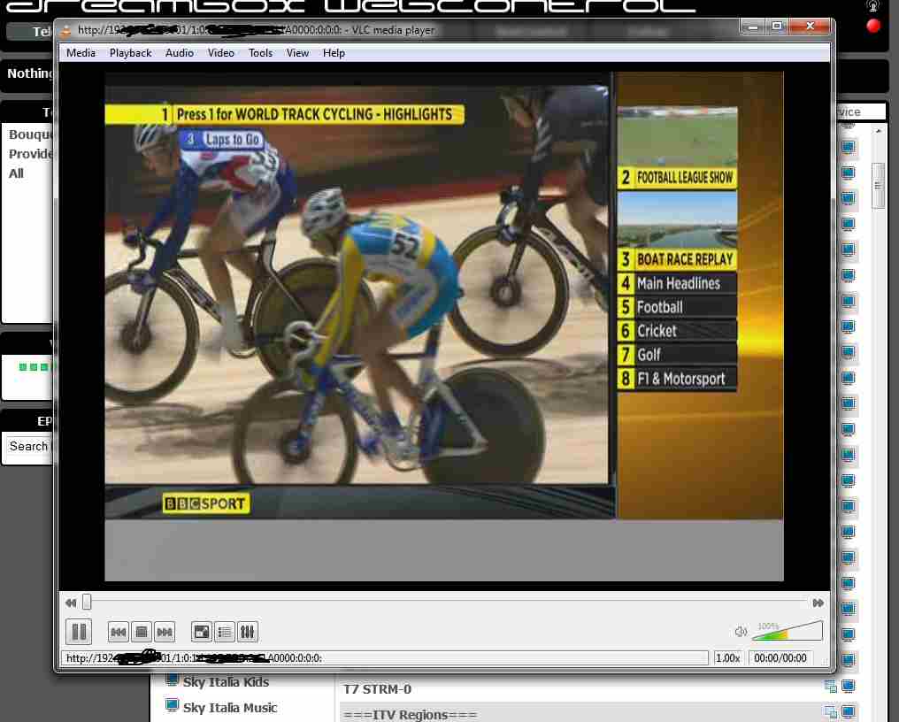Open the Providers link in sidebar
The width and height of the screenshot is (899, 722).
[31, 154]
